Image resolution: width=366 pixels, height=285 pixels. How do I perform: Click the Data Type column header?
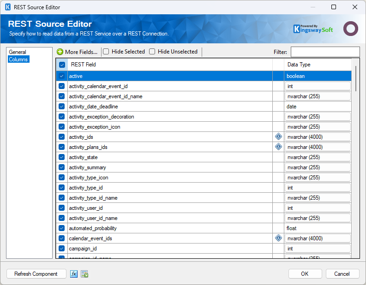pos(318,65)
